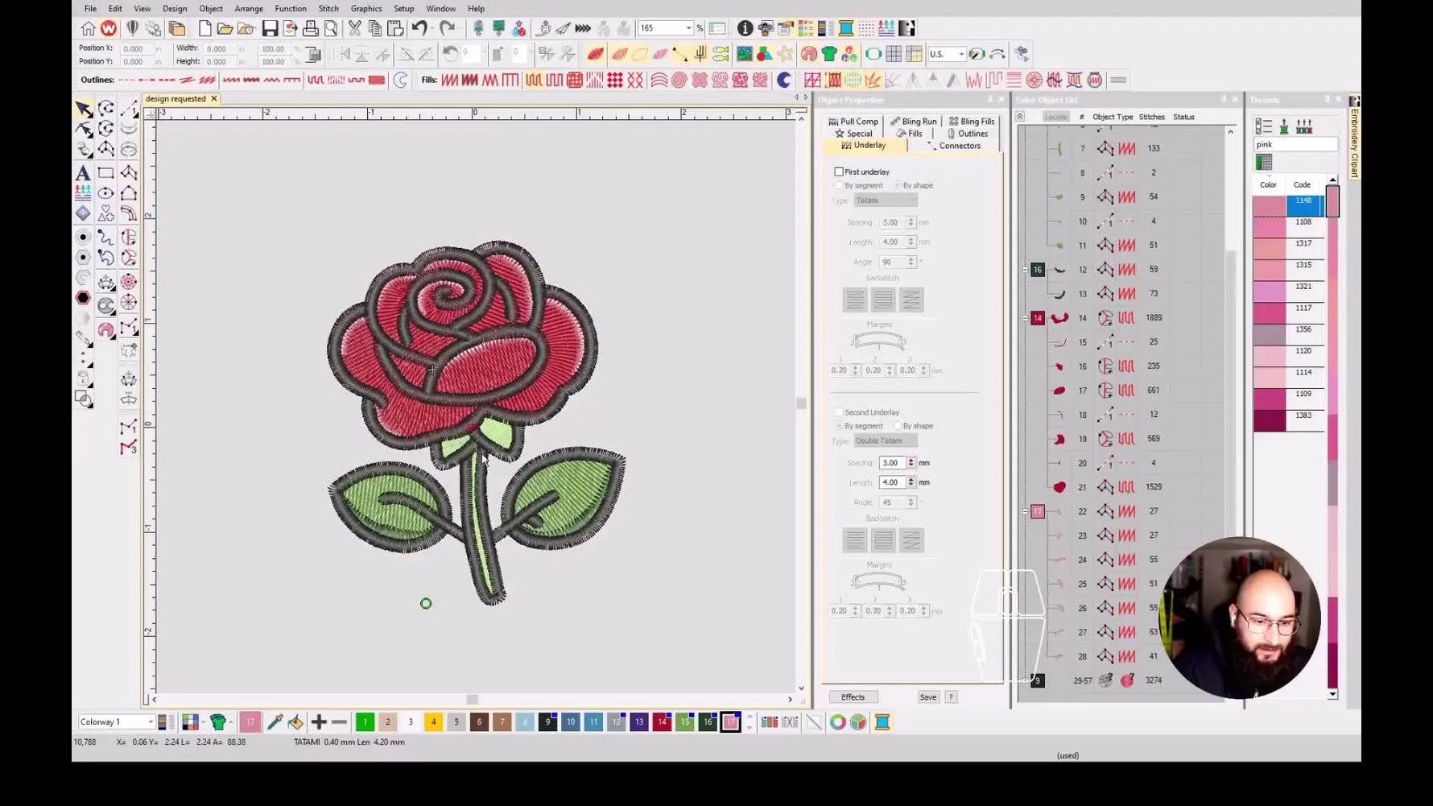Collapse the color 17 group in the object list
This screenshot has height=806, width=1433.
coord(1025,511)
